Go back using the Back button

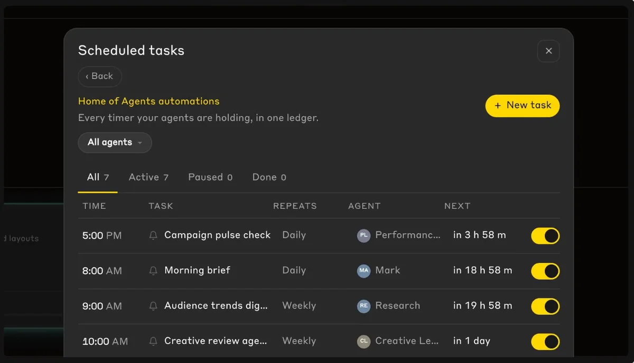coord(100,77)
